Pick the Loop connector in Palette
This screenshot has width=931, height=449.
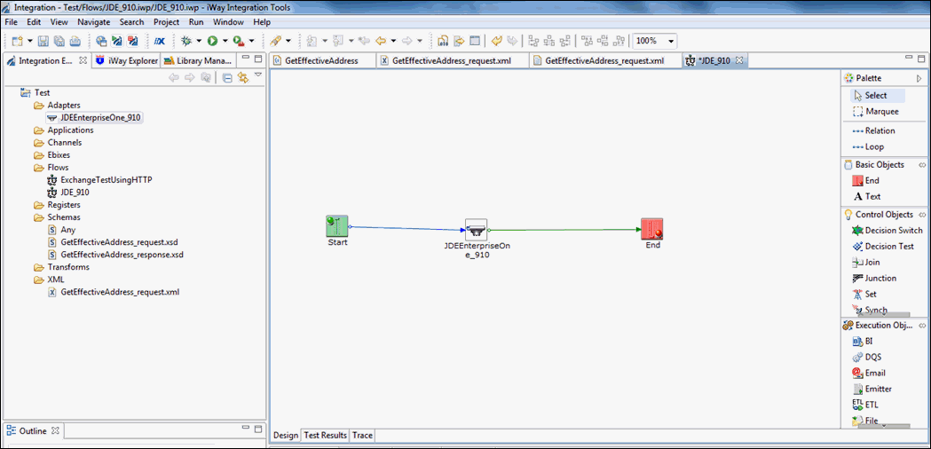tap(867, 146)
